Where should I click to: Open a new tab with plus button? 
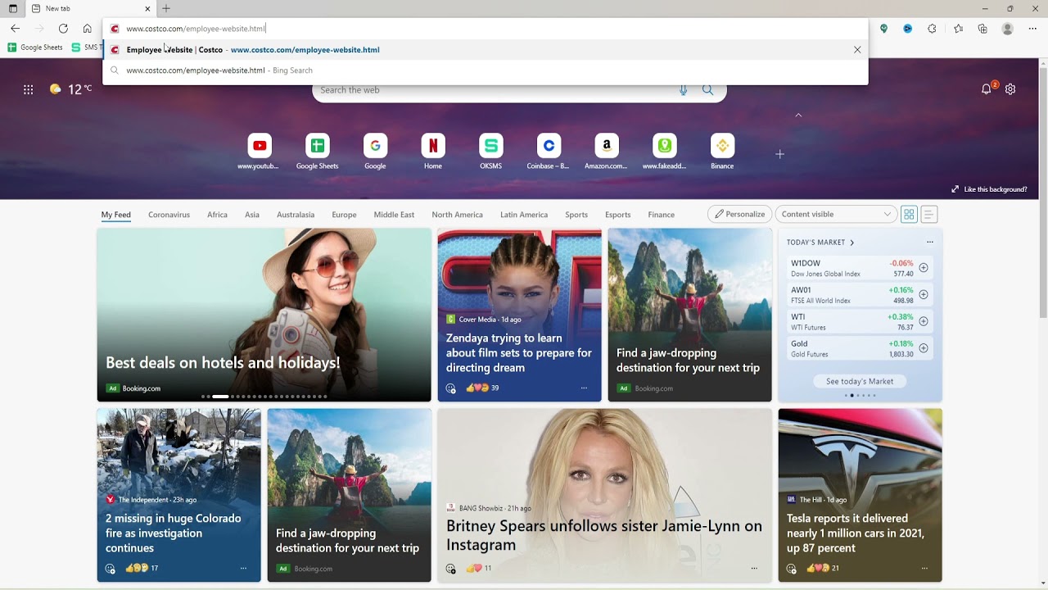pos(166,8)
